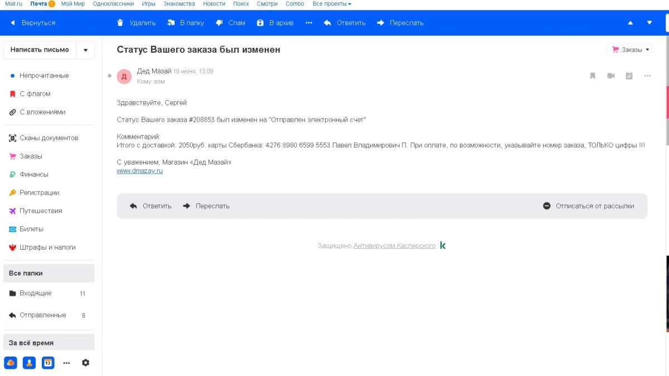Mark the email as Спам

[230, 23]
